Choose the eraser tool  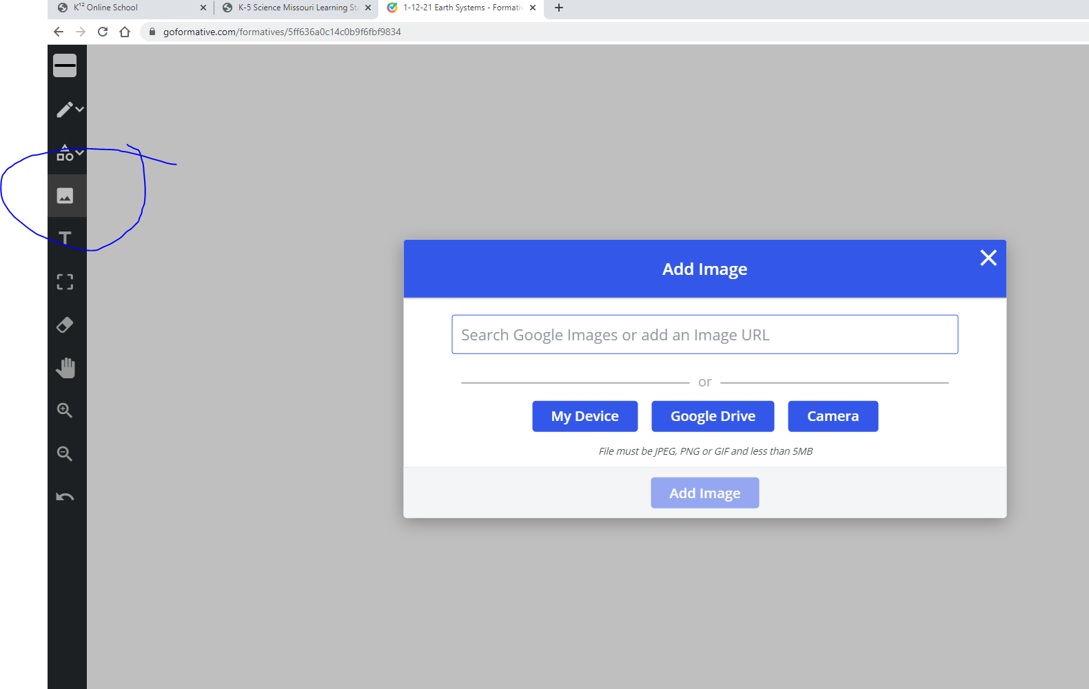[x=65, y=325]
